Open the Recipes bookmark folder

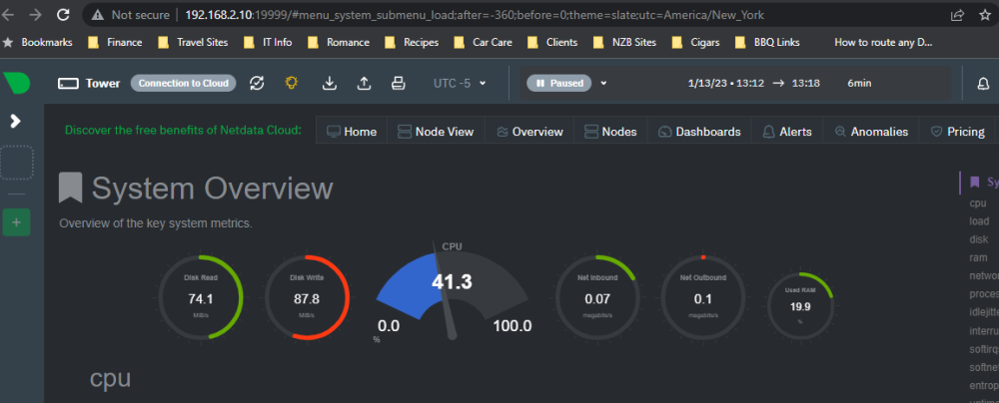point(412,43)
